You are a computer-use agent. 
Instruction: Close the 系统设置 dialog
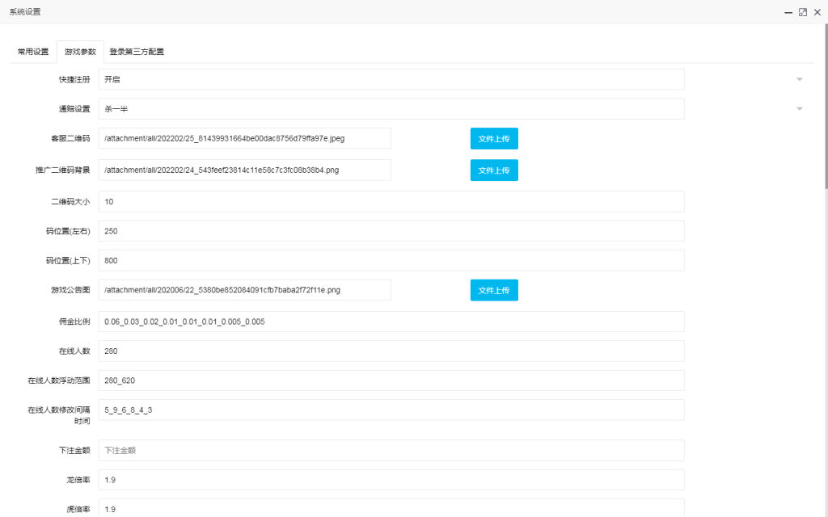(x=817, y=12)
